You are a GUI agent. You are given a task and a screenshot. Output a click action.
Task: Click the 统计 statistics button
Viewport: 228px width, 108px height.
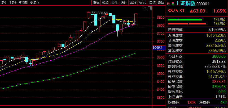point(124,3)
